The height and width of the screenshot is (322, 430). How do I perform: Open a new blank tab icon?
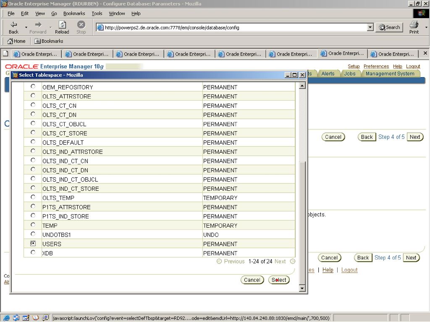point(5,54)
